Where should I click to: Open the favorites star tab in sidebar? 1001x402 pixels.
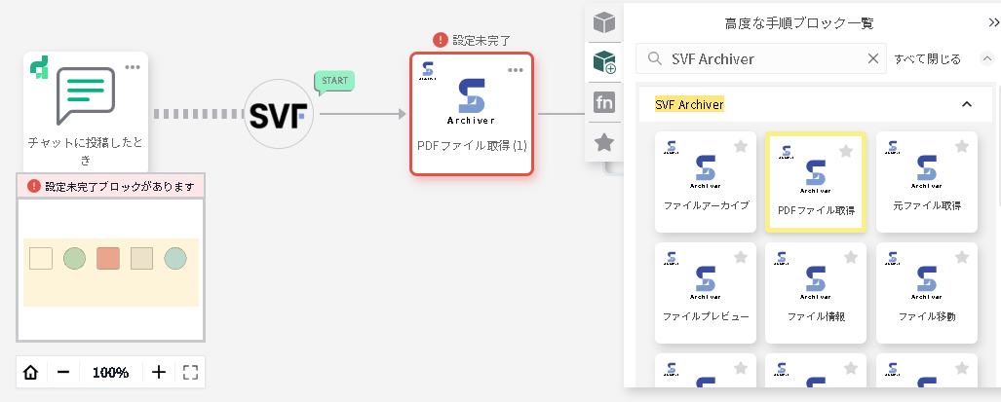click(604, 143)
